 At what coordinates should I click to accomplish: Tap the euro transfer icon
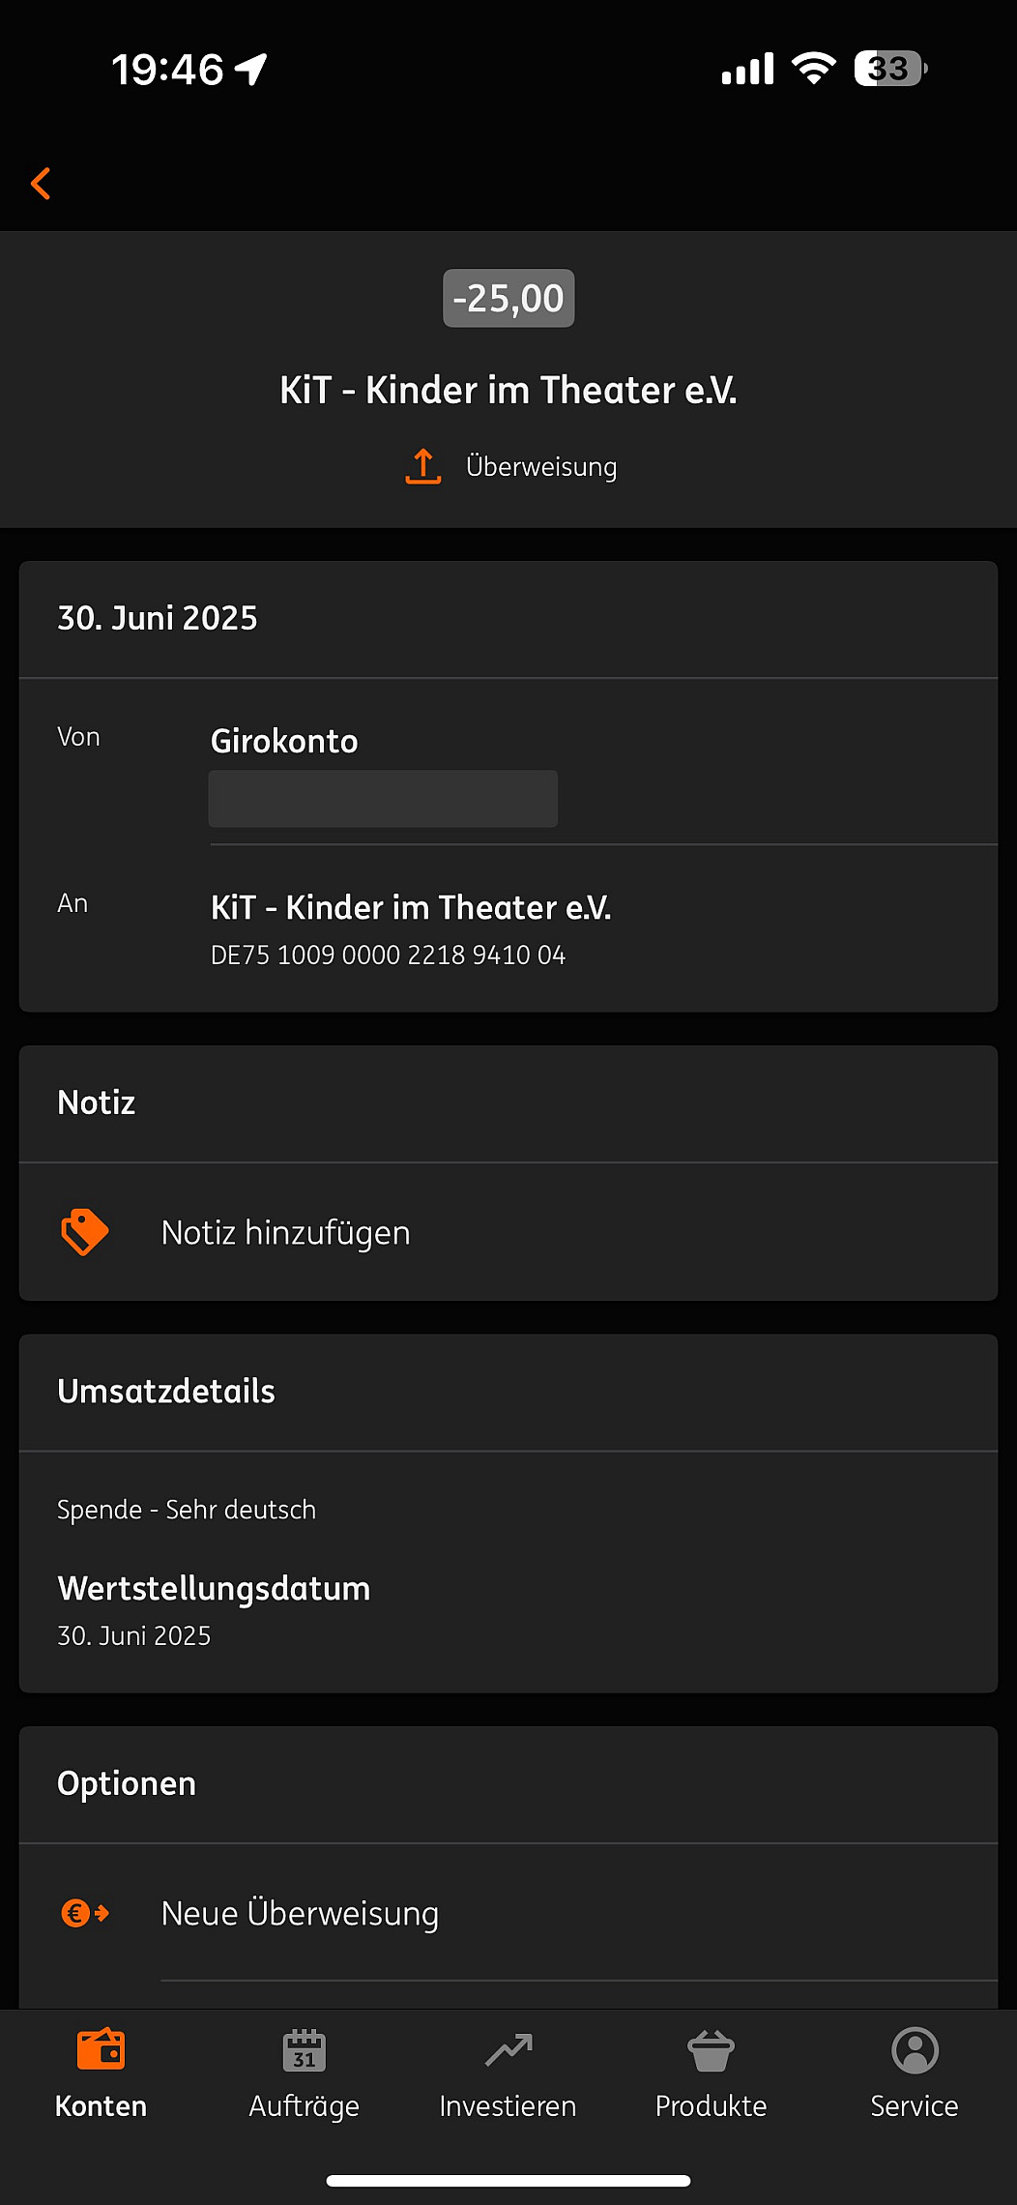coord(85,1913)
